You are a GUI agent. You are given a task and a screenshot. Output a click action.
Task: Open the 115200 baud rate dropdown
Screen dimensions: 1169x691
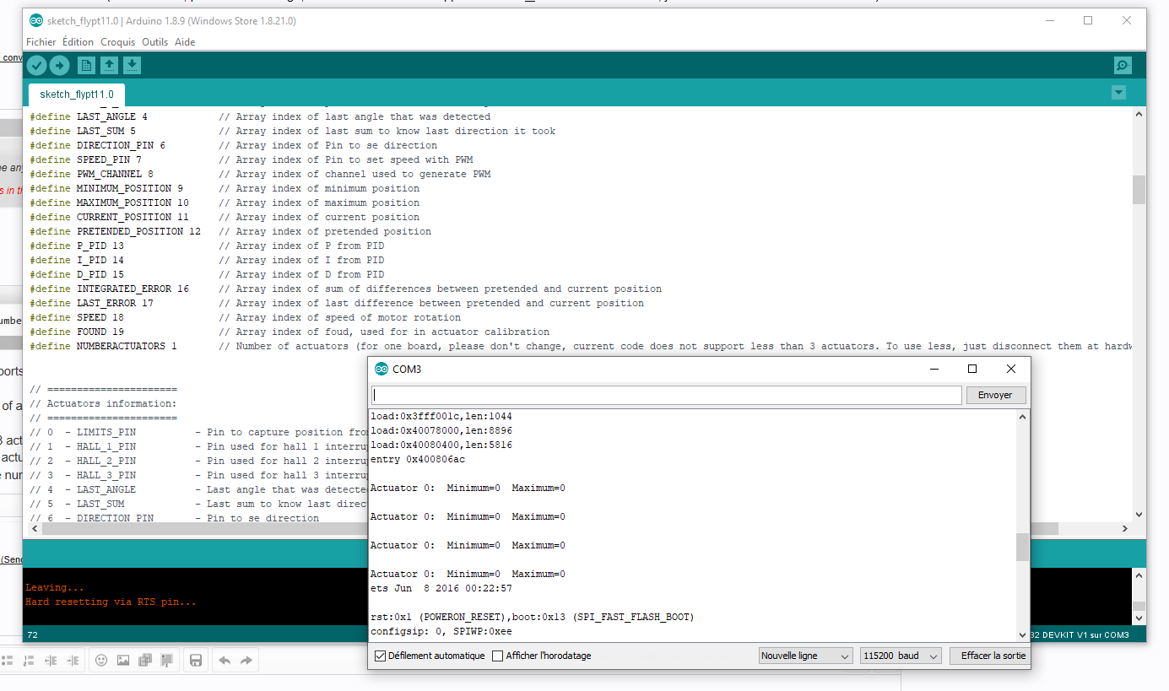900,656
